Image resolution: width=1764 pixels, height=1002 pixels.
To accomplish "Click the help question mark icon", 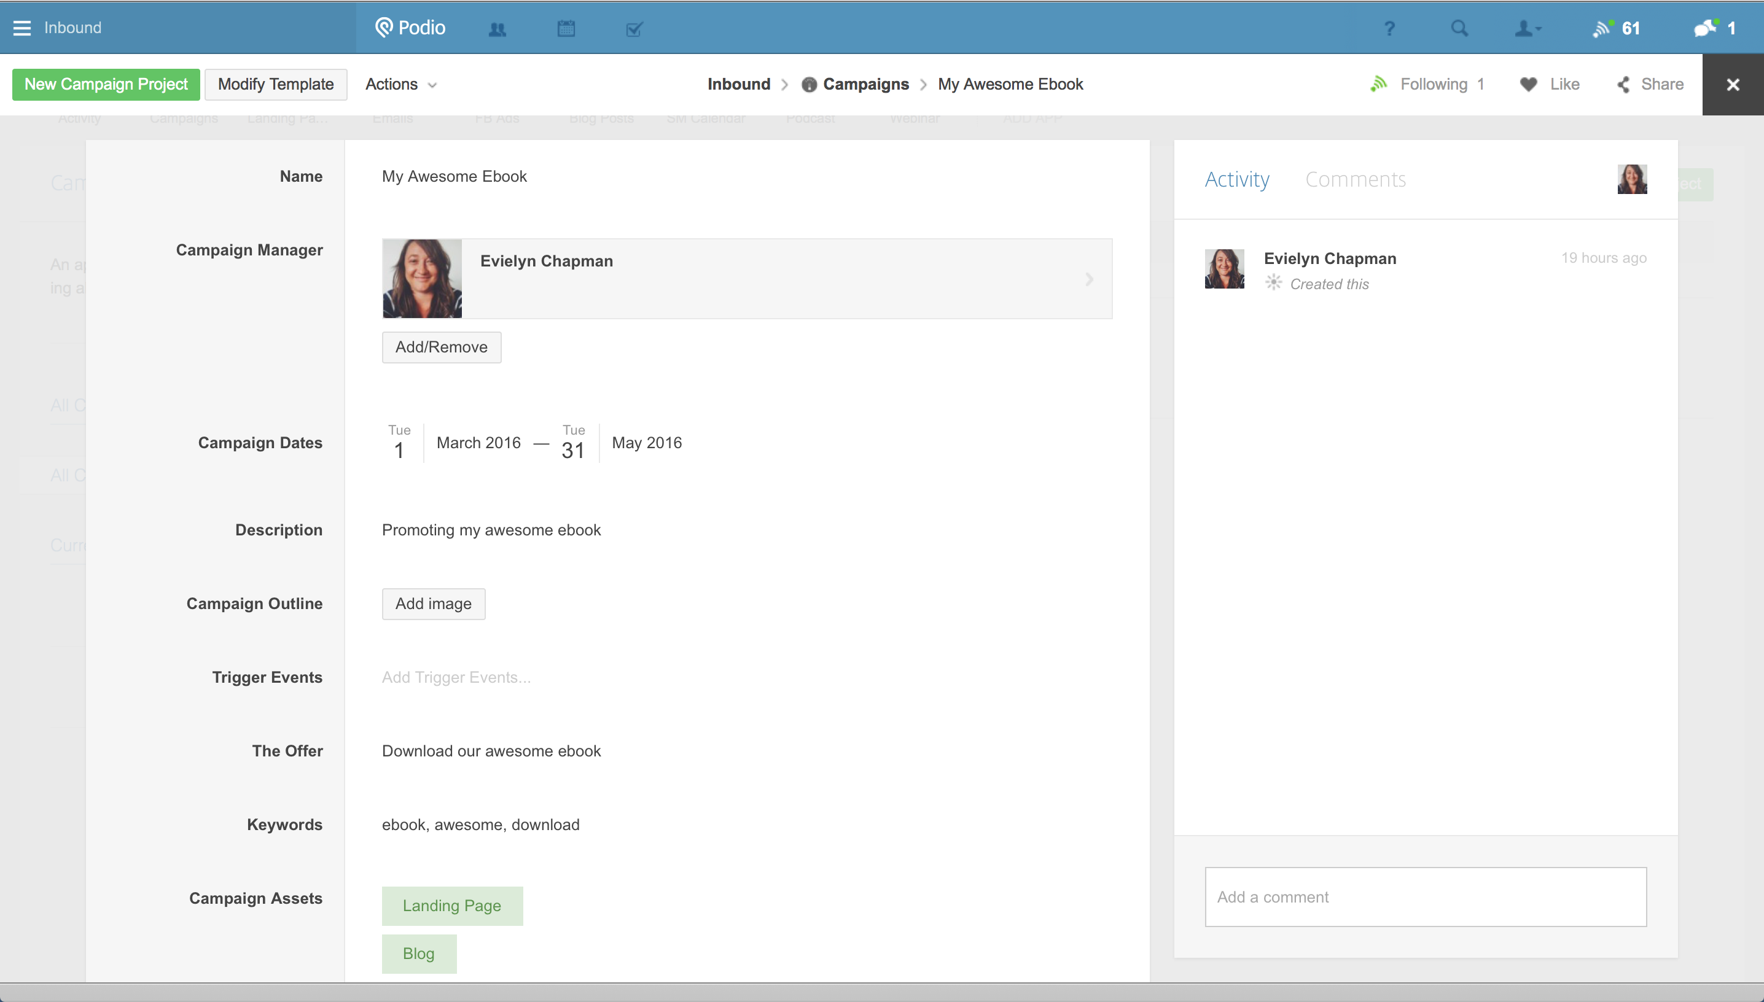I will tap(1389, 28).
